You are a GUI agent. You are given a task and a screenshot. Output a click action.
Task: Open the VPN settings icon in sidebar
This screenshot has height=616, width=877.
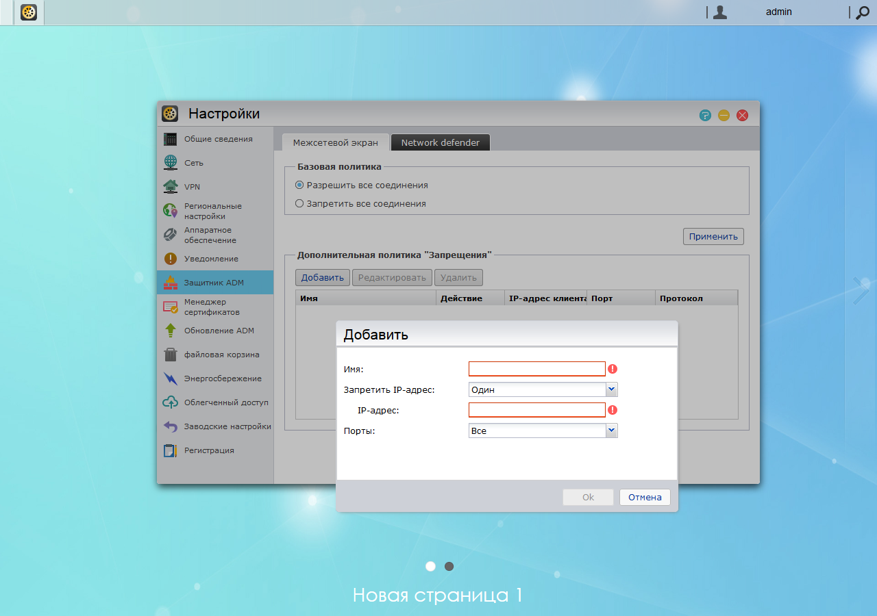click(171, 187)
